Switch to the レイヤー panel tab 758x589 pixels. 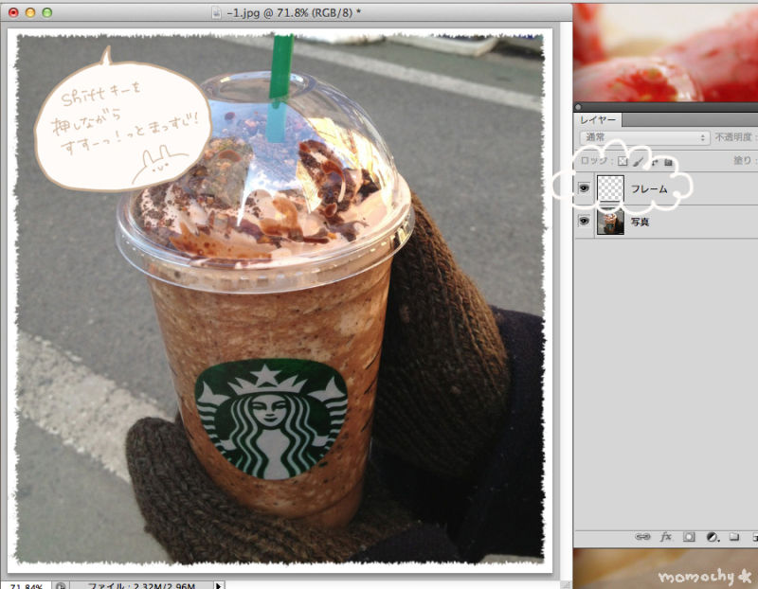tap(598, 120)
